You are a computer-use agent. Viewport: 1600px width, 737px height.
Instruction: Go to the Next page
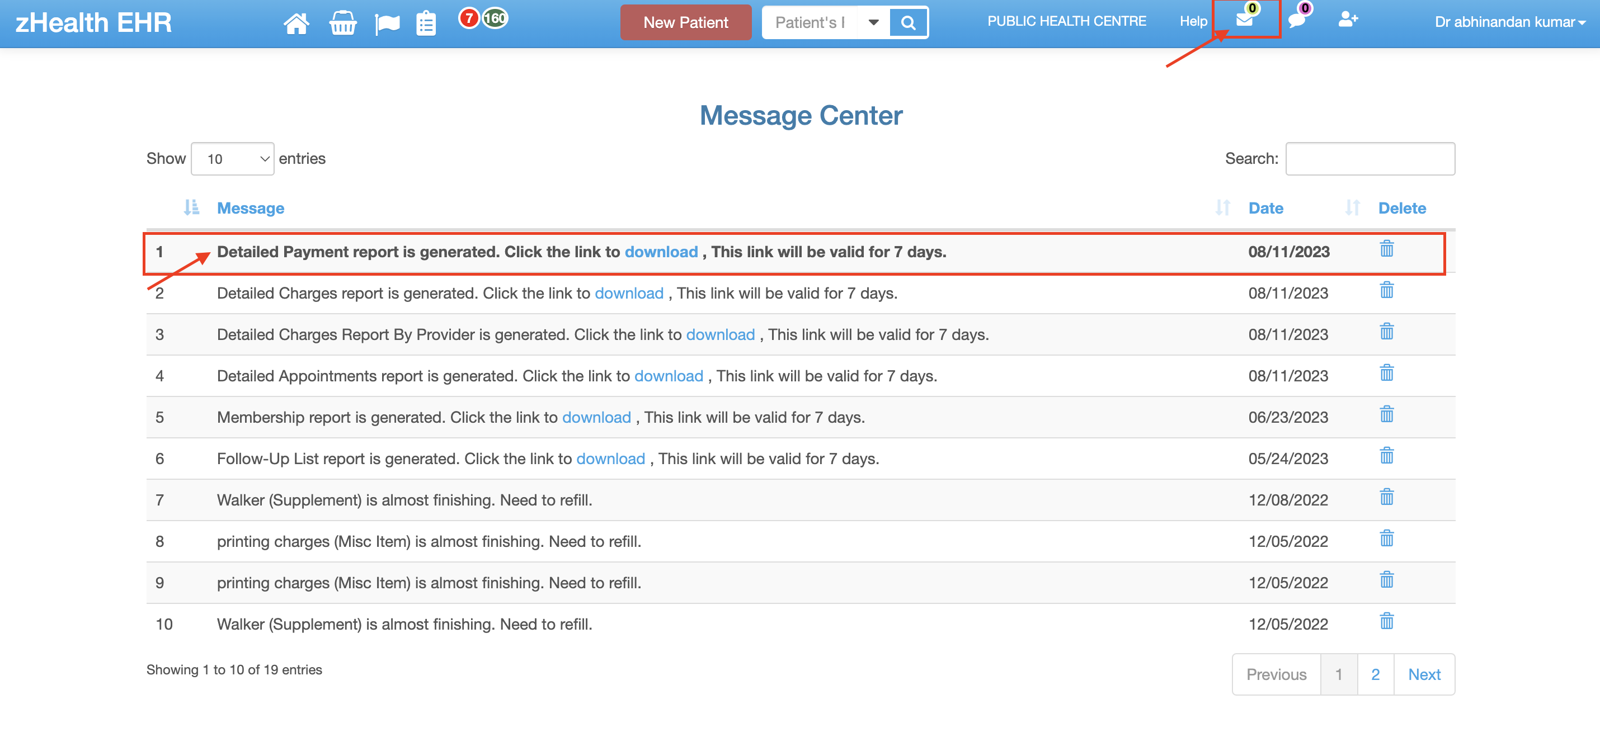pos(1424,674)
